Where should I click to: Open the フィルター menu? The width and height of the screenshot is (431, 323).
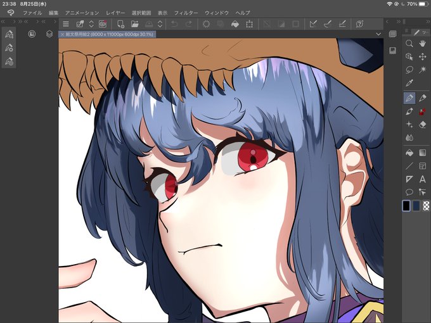pos(186,13)
